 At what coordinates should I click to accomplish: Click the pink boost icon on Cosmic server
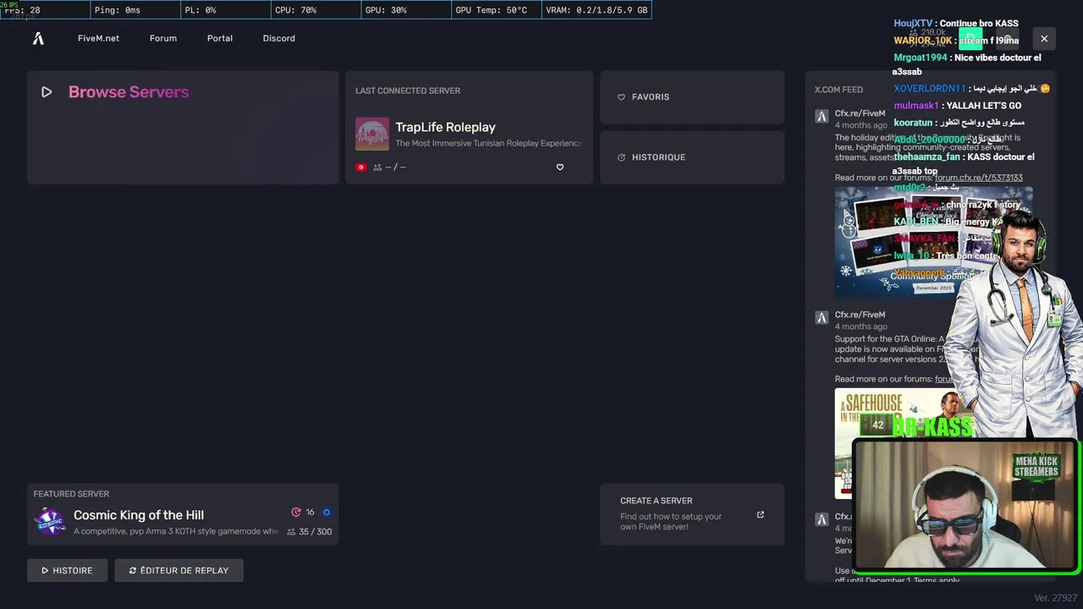pos(296,513)
